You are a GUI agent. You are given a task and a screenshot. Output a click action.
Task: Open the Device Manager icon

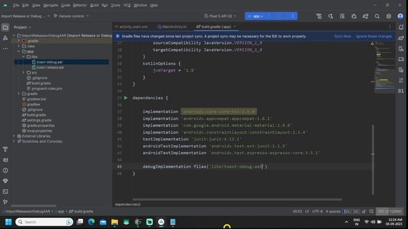coord(401,48)
